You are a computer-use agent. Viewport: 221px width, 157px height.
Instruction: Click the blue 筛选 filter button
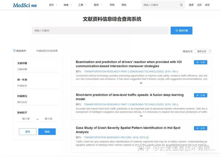[x=47, y=132]
